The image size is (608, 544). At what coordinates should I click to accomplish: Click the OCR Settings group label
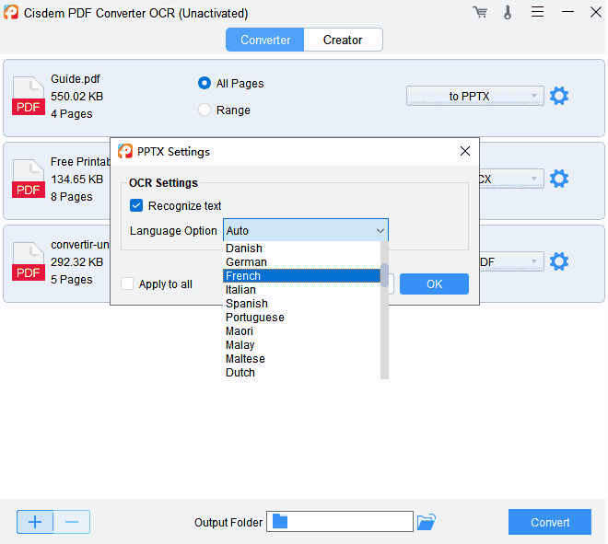click(x=163, y=182)
